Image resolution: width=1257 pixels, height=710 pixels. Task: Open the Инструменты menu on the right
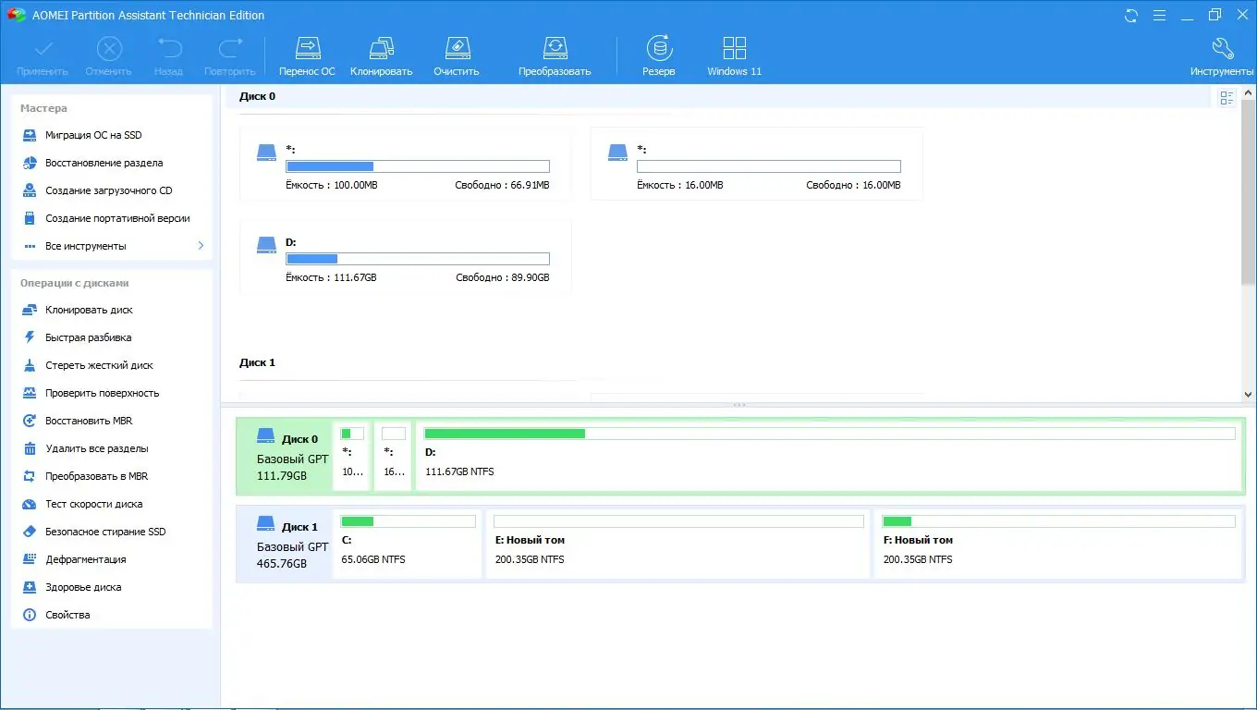coord(1222,54)
